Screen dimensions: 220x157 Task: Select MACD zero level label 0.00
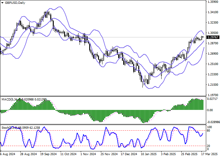(x=210, y=110)
